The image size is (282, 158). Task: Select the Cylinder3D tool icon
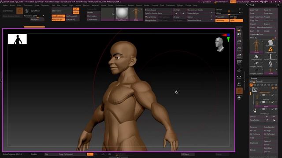click(271, 43)
